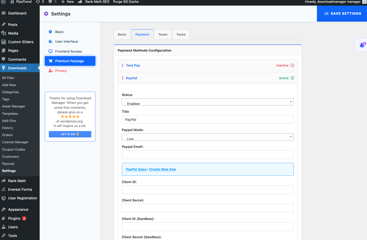The width and height of the screenshot is (367, 240).
Task: Click the Client Secret input field
Action: [x=208, y=208]
